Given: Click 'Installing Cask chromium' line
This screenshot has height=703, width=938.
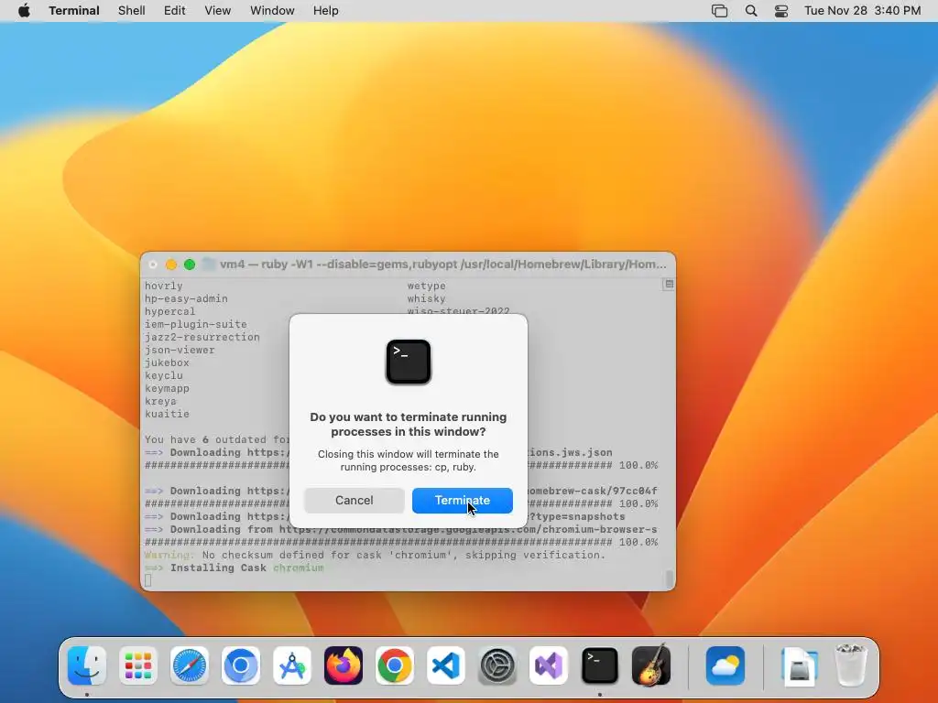Looking at the screenshot, I should 234,568.
